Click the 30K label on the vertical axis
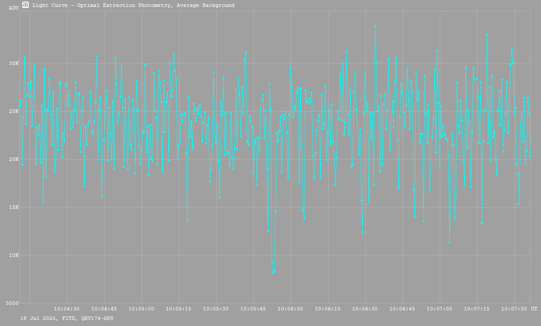This screenshot has width=541, height=326. 14,64
